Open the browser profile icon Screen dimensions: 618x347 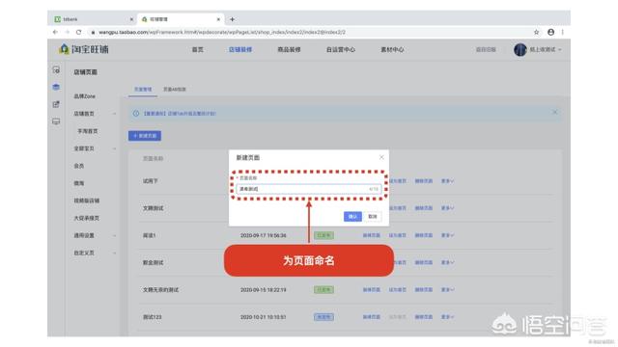coord(550,32)
